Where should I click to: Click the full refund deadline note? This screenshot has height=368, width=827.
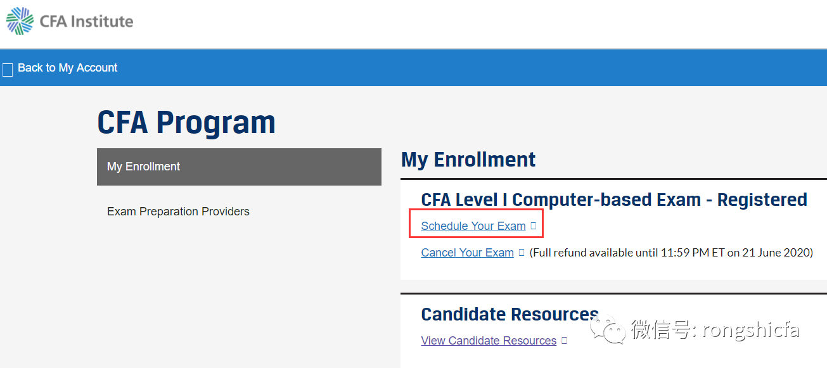671,253
